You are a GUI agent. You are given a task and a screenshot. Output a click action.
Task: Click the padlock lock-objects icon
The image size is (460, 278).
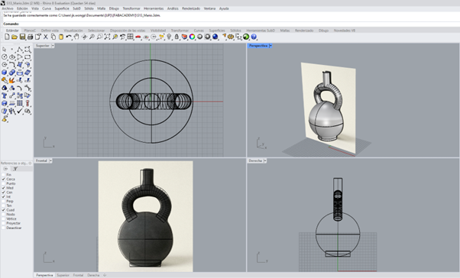pyautogui.click(x=177, y=37)
